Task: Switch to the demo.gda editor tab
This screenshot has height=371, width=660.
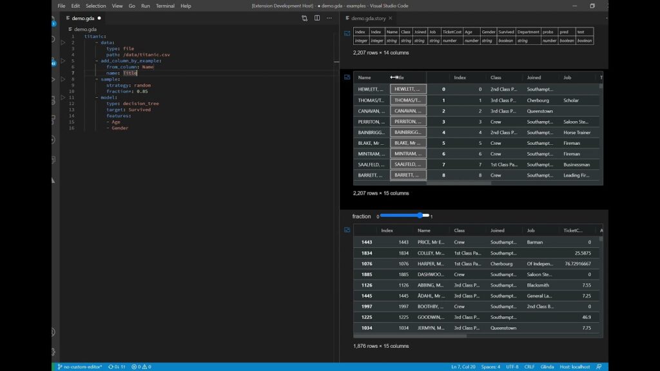Action: 84,18
